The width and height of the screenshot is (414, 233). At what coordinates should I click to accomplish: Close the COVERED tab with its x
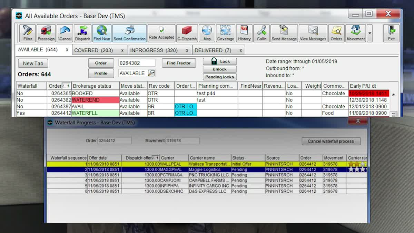pos(122,50)
